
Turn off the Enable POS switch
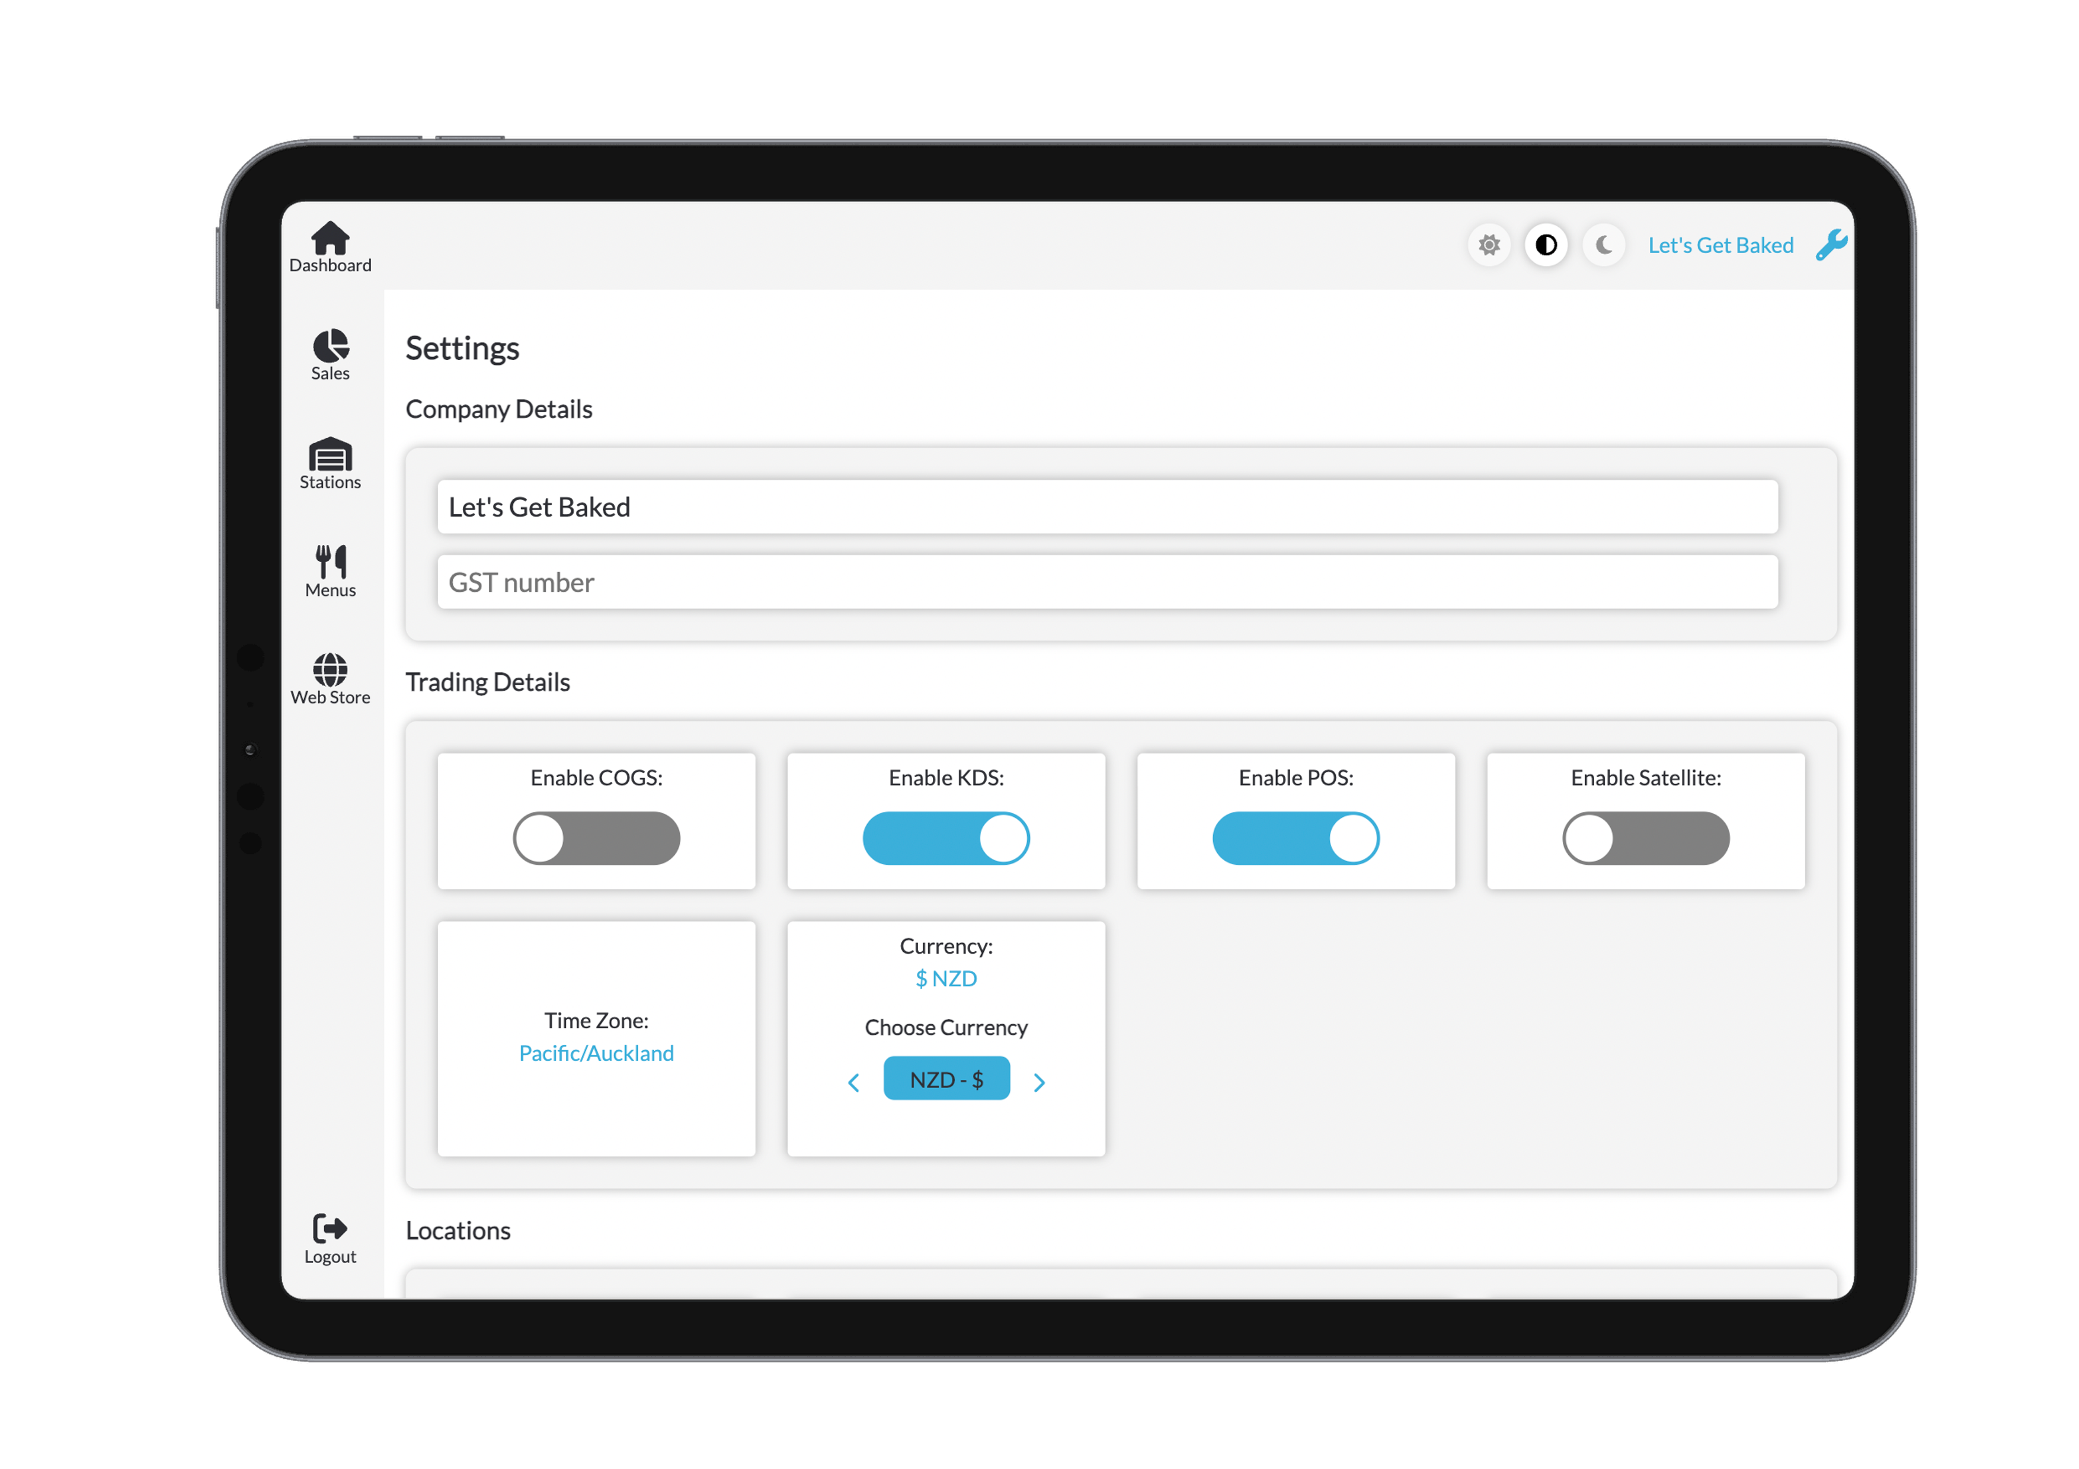point(1295,838)
